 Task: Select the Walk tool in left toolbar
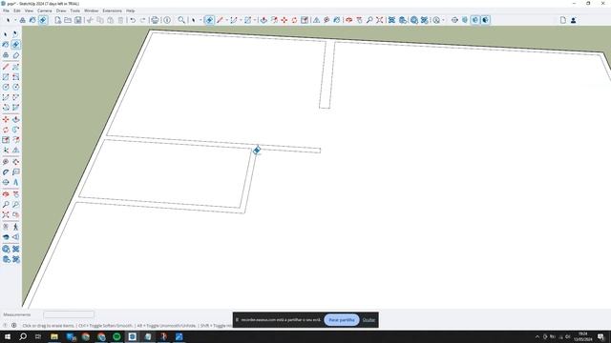pos(15,227)
